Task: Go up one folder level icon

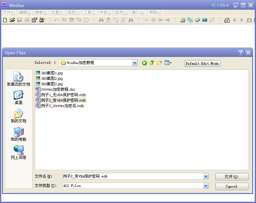Action: (152, 63)
